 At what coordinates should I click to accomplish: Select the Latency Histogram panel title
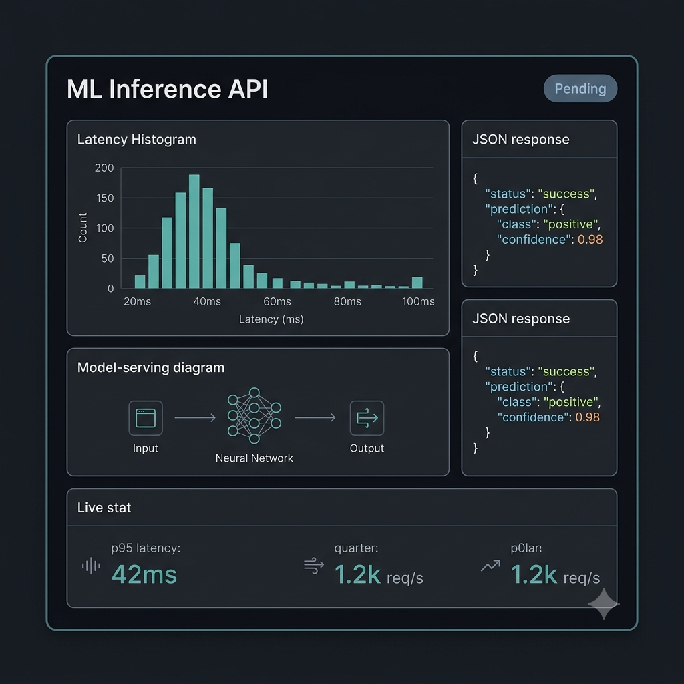(x=136, y=140)
